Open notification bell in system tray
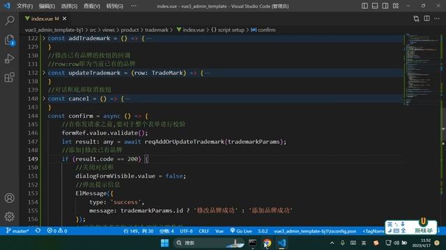This screenshot has width=446, height=250. pyautogui.click(x=437, y=243)
